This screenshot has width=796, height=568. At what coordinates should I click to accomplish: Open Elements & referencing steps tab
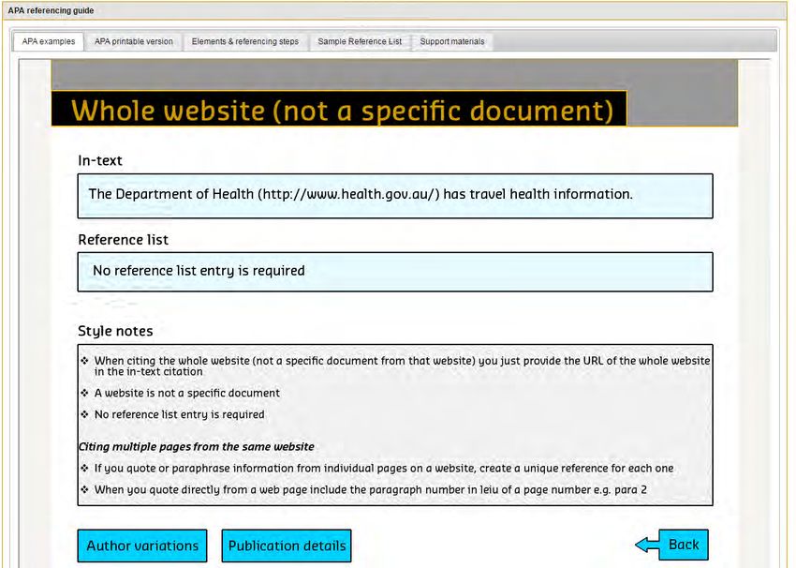(245, 41)
